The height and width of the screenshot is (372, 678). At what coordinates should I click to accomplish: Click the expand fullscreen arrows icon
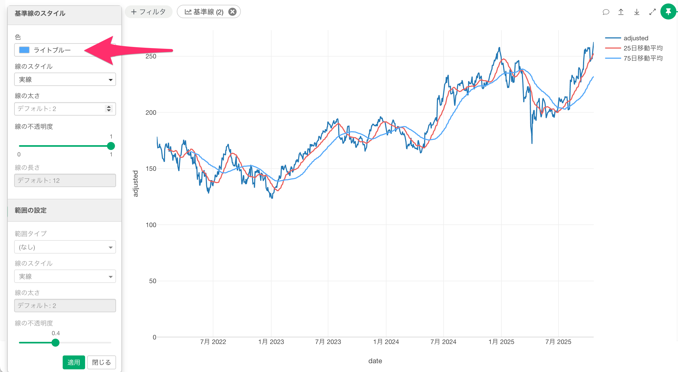coord(652,12)
